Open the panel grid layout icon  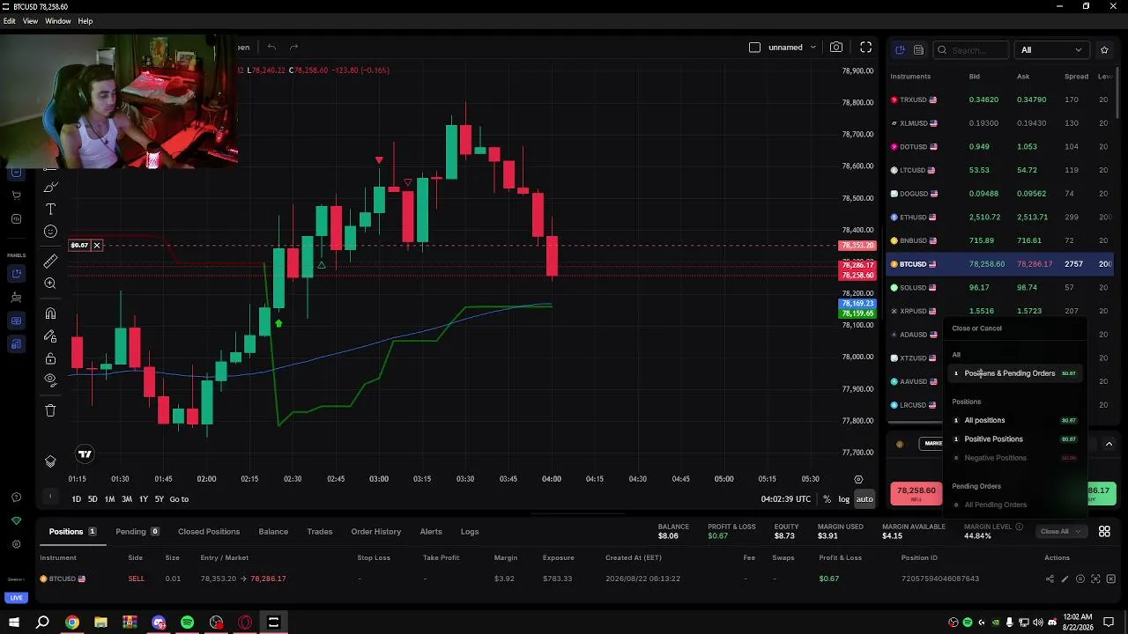[1104, 531]
